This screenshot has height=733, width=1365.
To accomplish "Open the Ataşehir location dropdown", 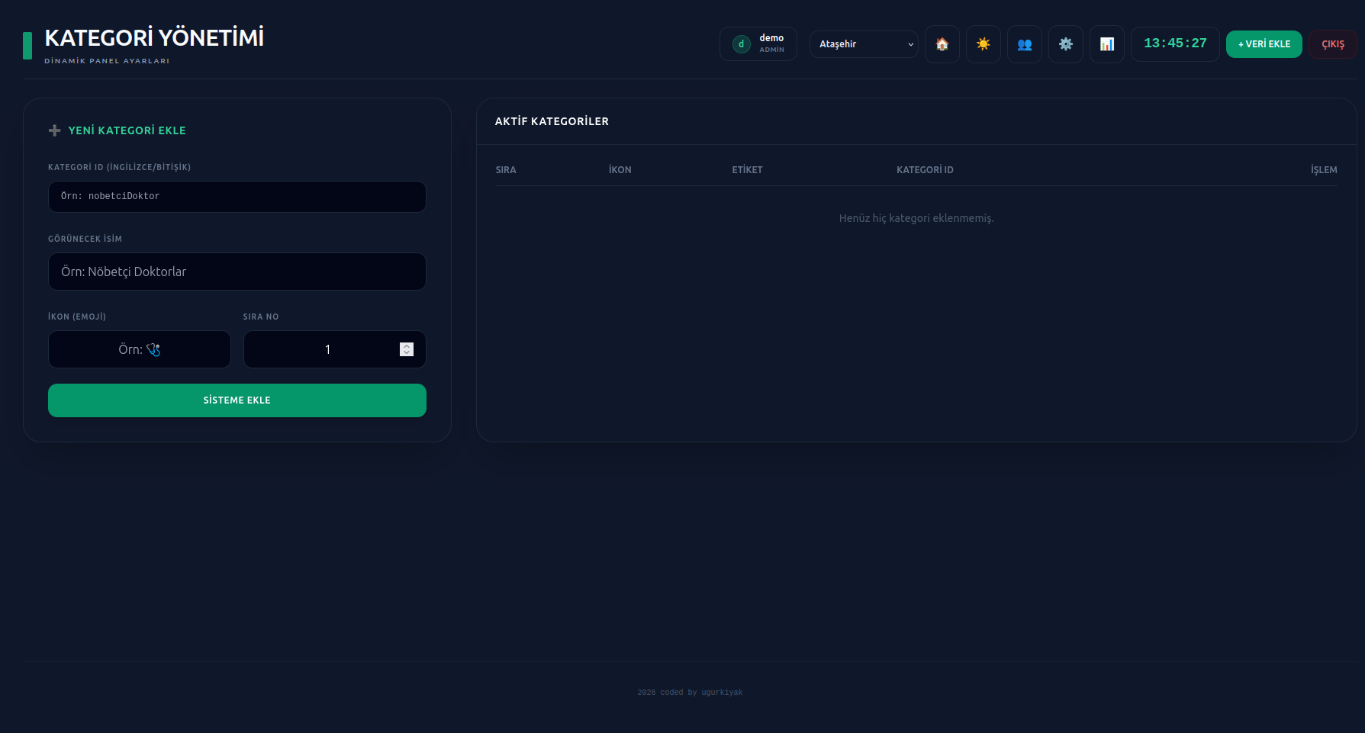I will click(864, 44).
